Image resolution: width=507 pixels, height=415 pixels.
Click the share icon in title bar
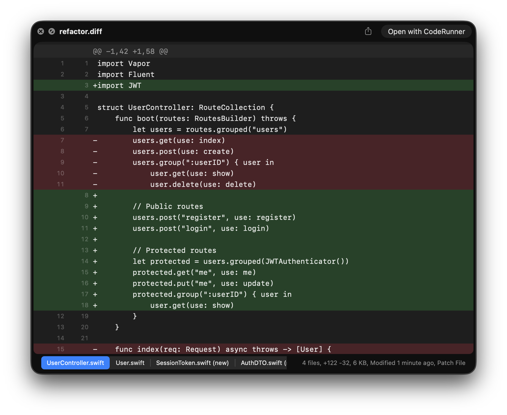368,31
